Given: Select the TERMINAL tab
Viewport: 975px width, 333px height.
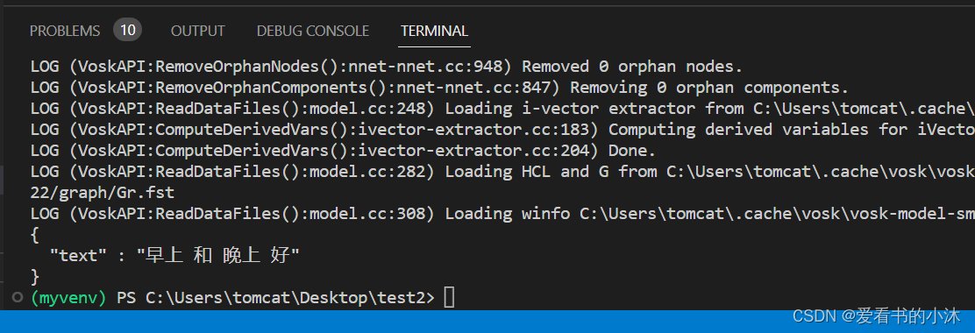Looking at the screenshot, I should [x=434, y=31].
